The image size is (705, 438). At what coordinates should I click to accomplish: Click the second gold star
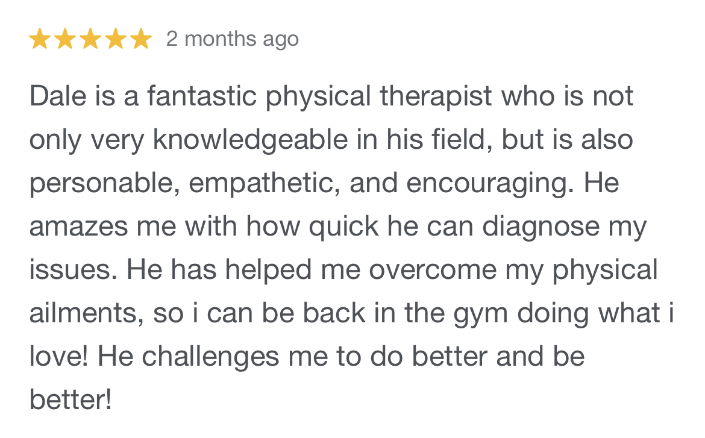(x=65, y=40)
